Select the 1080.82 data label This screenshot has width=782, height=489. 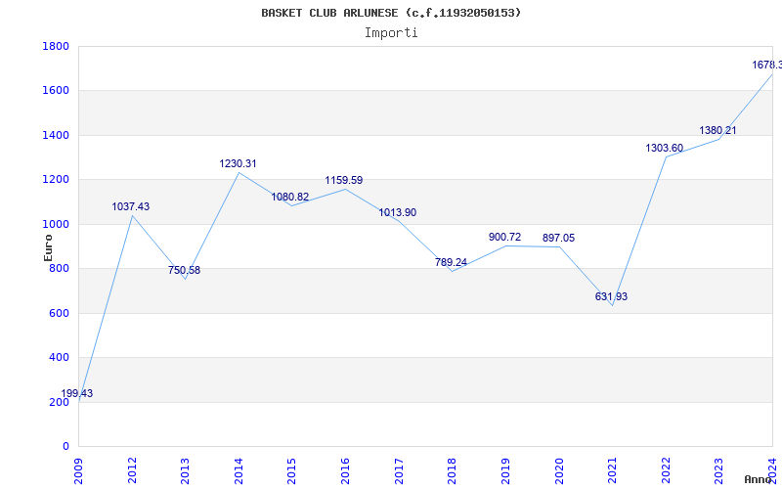coord(290,198)
